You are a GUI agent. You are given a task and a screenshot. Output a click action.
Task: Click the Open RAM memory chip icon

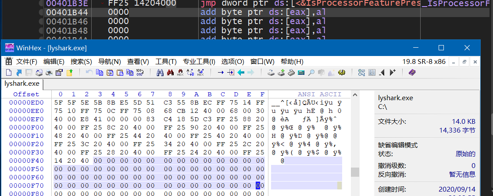(x=291, y=73)
